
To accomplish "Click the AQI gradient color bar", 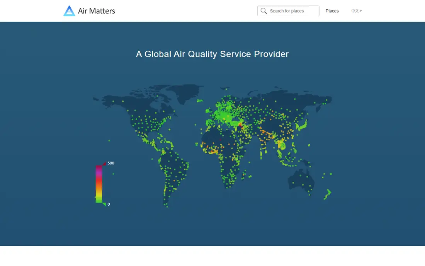I will pos(99,184).
